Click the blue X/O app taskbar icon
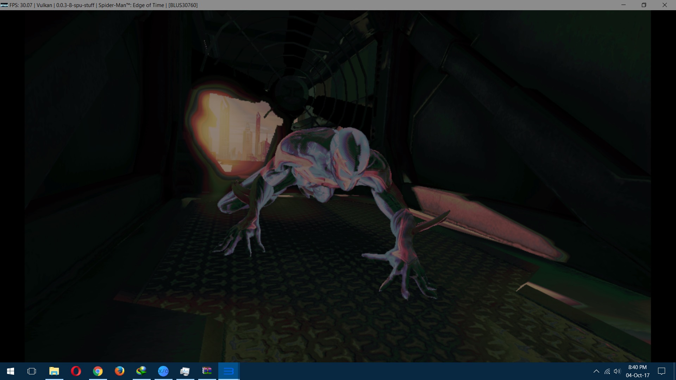Image resolution: width=676 pixels, height=380 pixels. click(163, 371)
